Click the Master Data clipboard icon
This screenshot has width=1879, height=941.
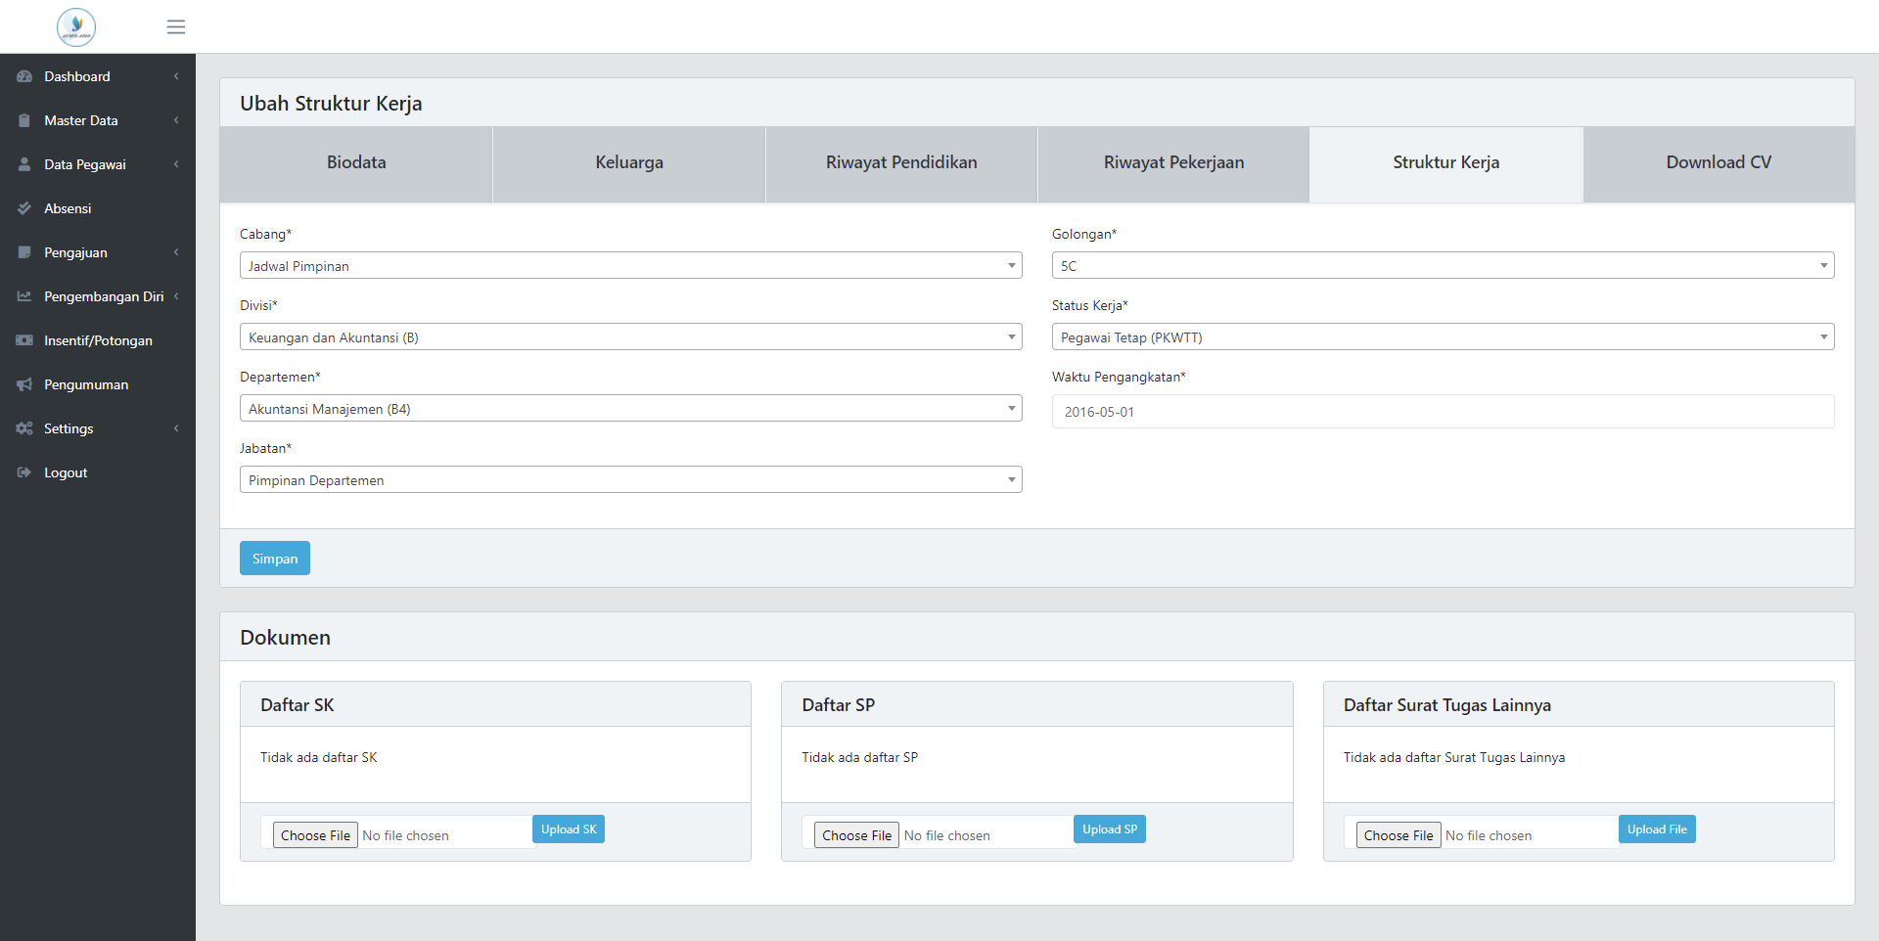[x=24, y=120]
